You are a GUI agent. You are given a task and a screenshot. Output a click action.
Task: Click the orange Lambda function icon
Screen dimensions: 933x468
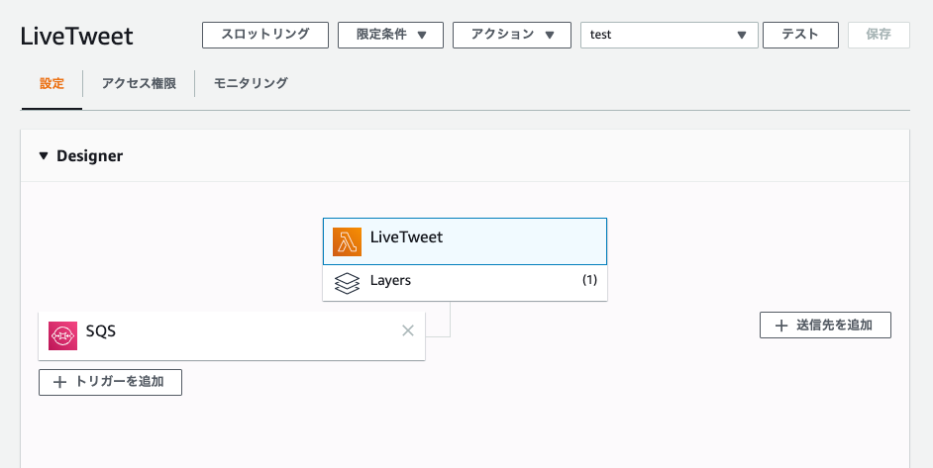(x=347, y=242)
